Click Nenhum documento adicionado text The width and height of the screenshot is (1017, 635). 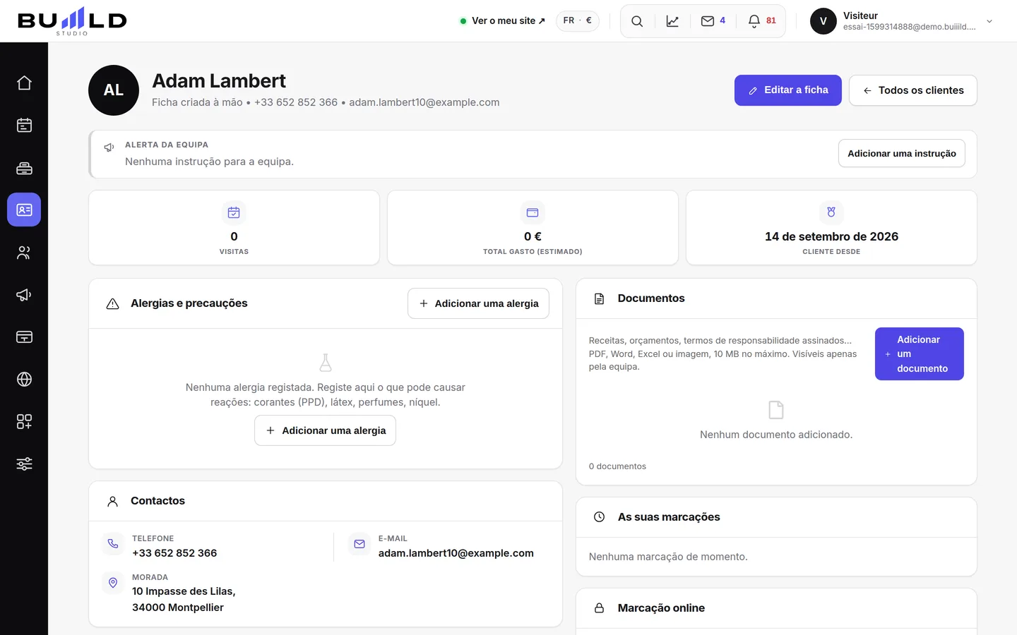(776, 435)
